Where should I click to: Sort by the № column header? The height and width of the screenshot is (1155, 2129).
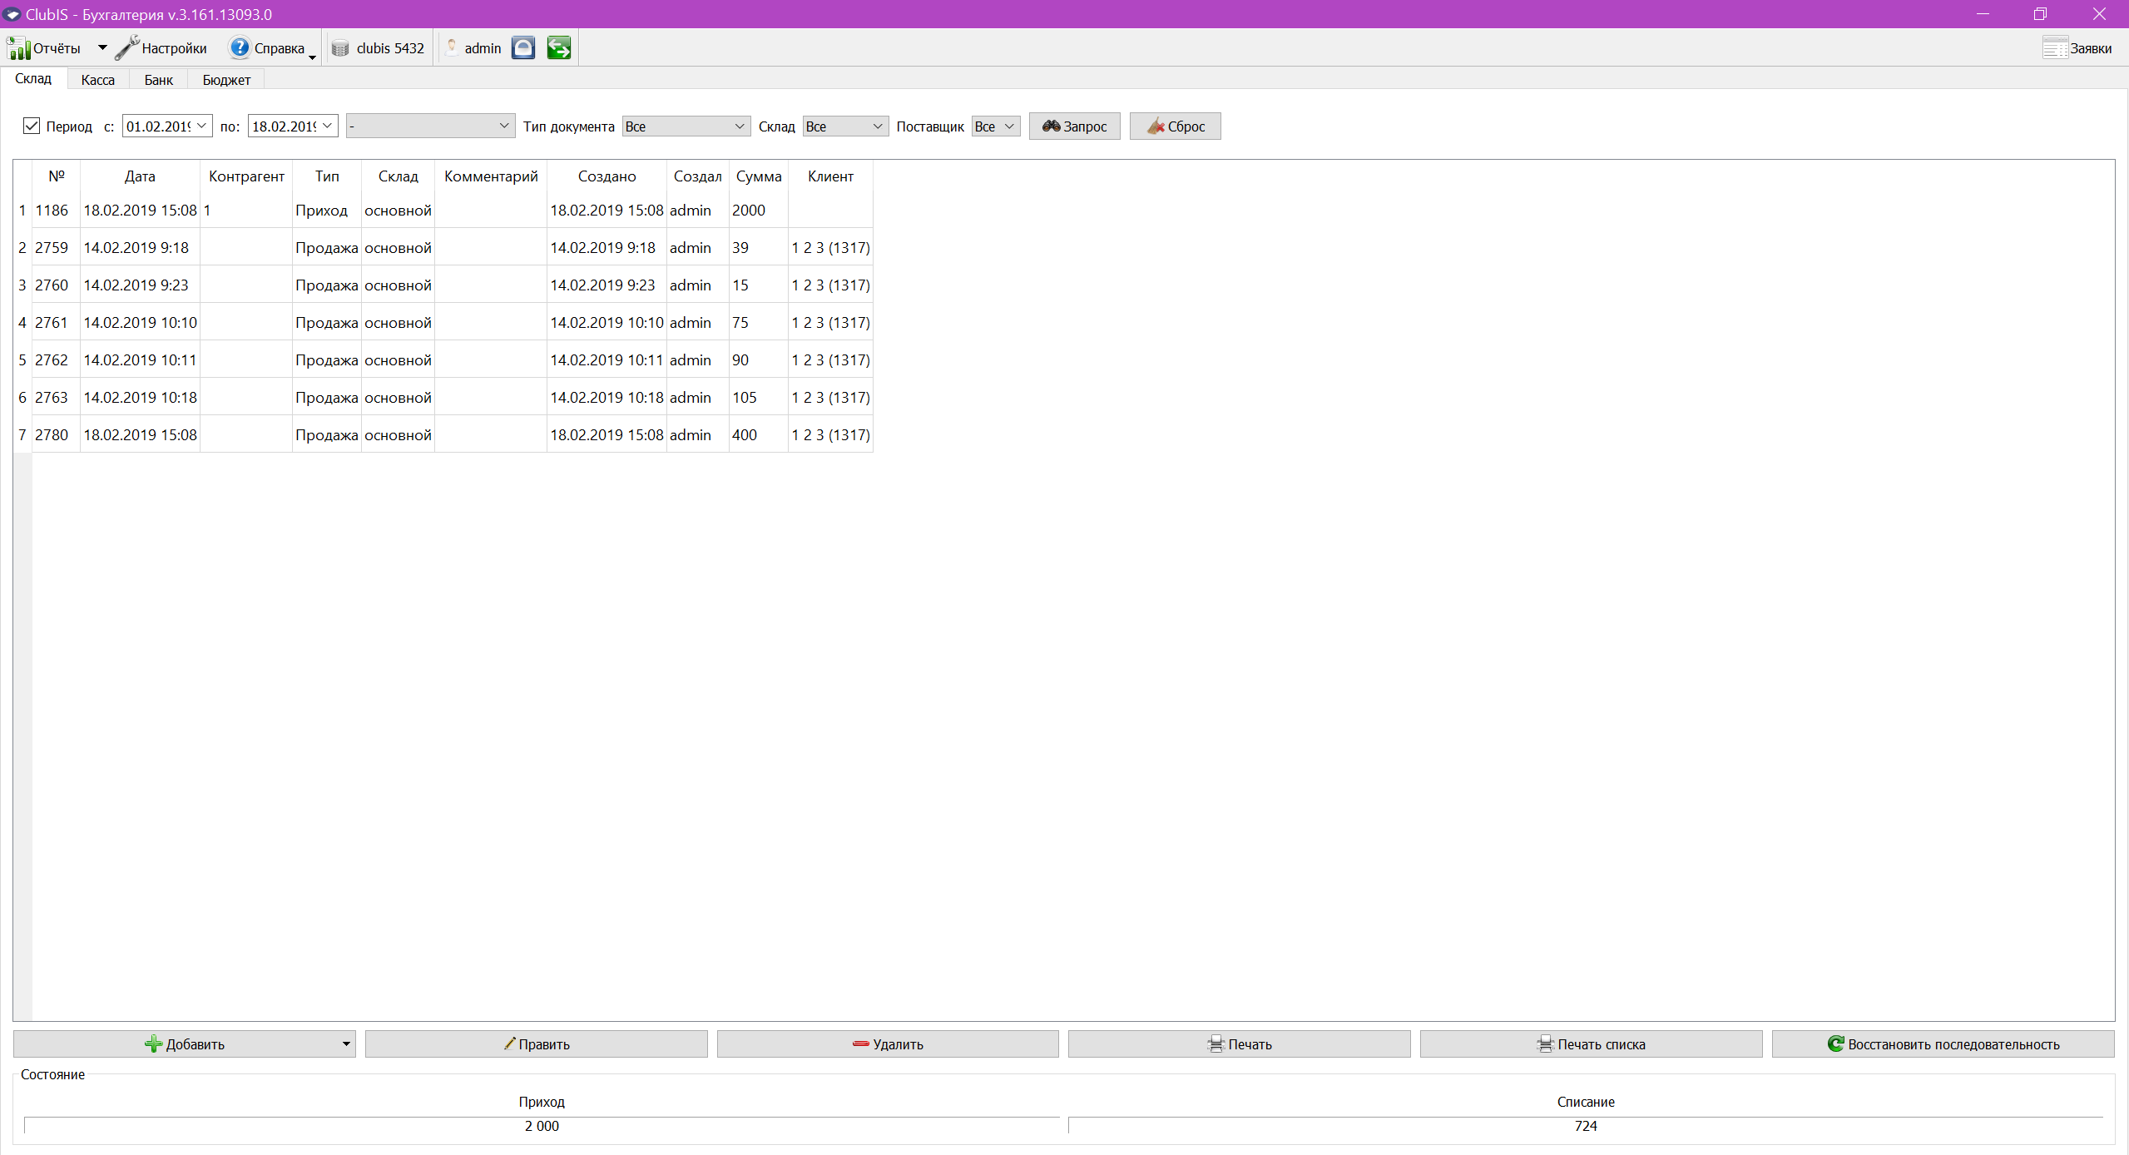coord(56,176)
